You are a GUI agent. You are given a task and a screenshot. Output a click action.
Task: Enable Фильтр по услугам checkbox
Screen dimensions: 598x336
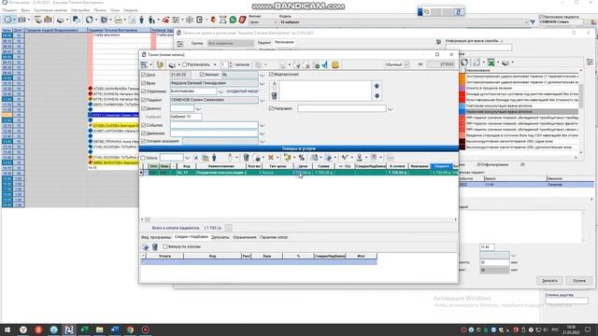click(x=165, y=246)
